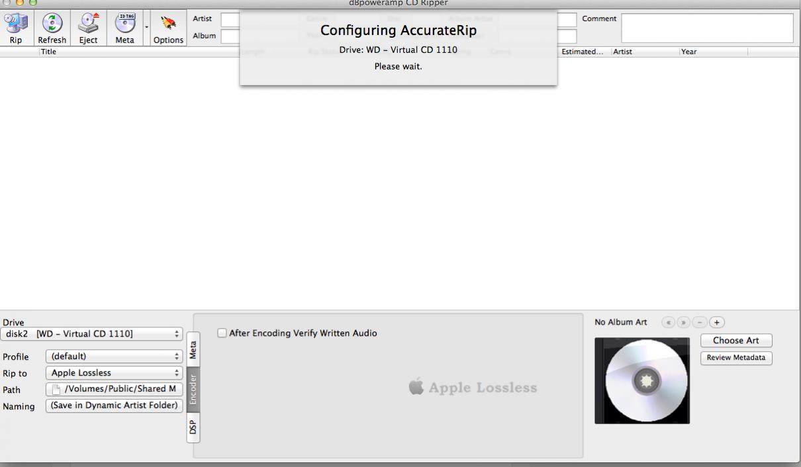
Task: Switch to the Meta vertical tab
Action: point(193,349)
